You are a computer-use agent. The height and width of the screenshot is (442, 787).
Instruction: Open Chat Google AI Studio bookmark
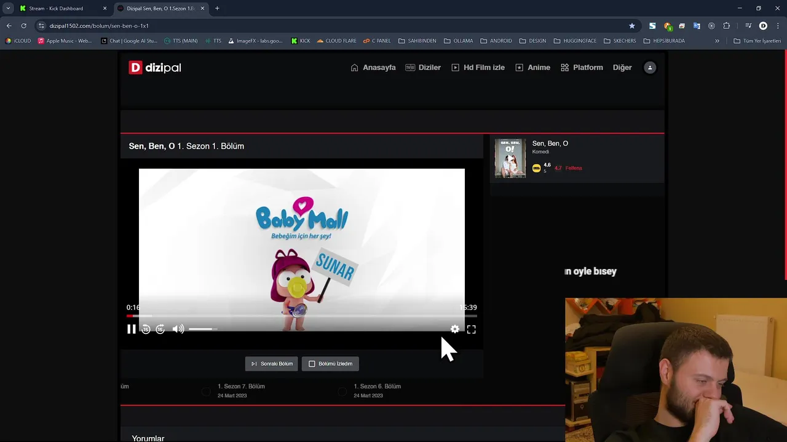pyautogui.click(x=129, y=41)
